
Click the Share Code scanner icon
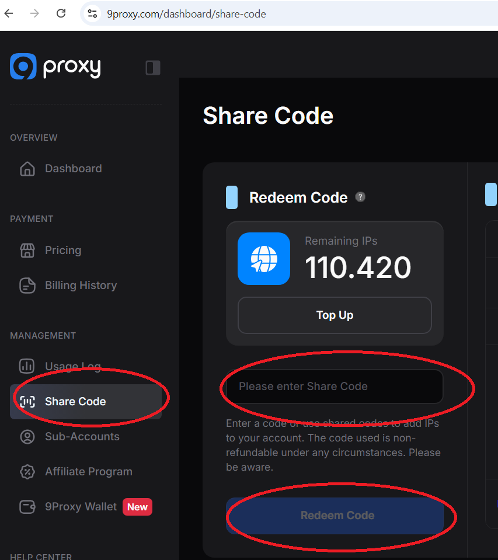coord(27,402)
